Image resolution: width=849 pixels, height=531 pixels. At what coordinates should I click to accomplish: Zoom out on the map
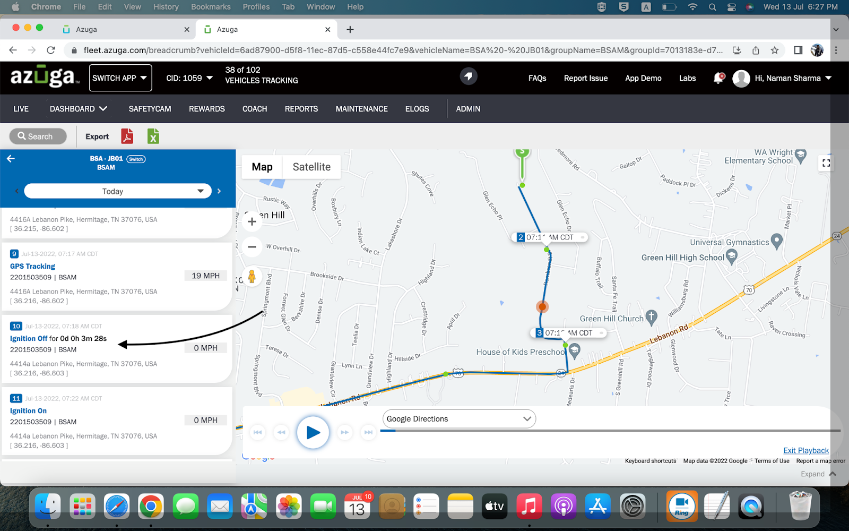pos(252,246)
